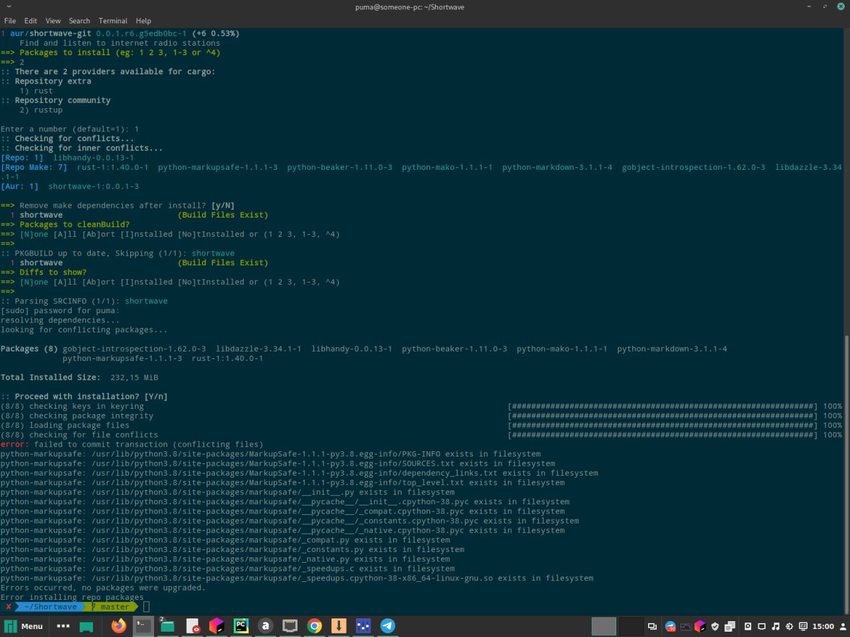Switch to PyCharm in the taskbar

241,626
